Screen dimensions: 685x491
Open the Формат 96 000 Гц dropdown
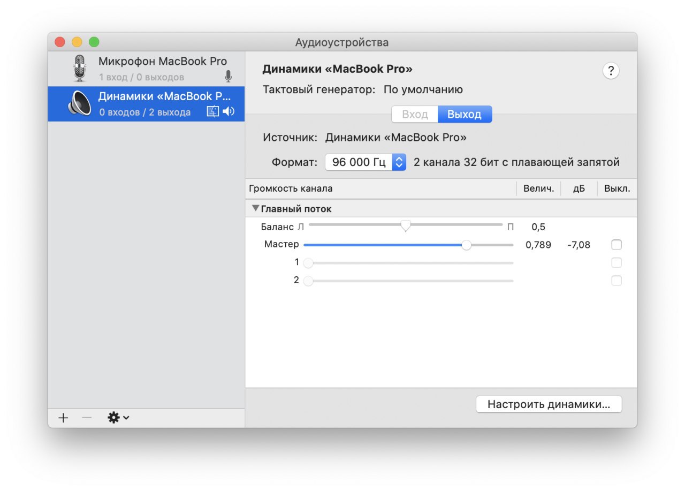click(366, 162)
